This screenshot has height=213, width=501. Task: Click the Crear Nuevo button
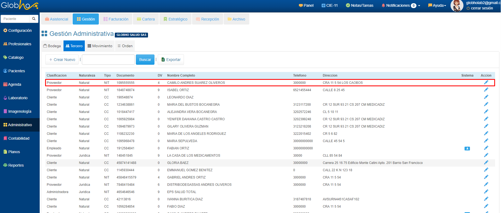pos(62,60)
